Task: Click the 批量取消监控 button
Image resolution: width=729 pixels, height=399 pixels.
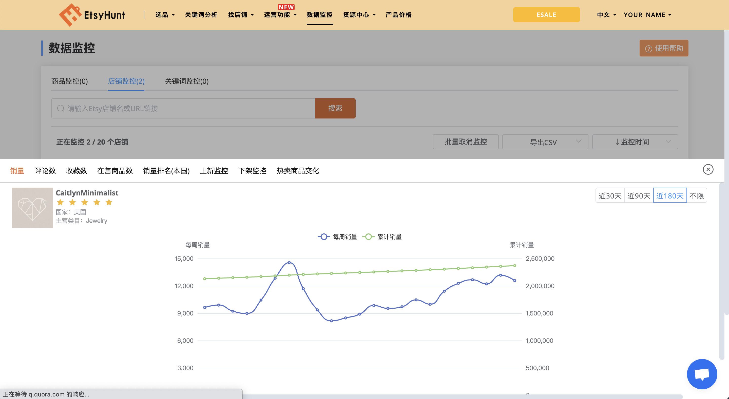Action: 466,142
